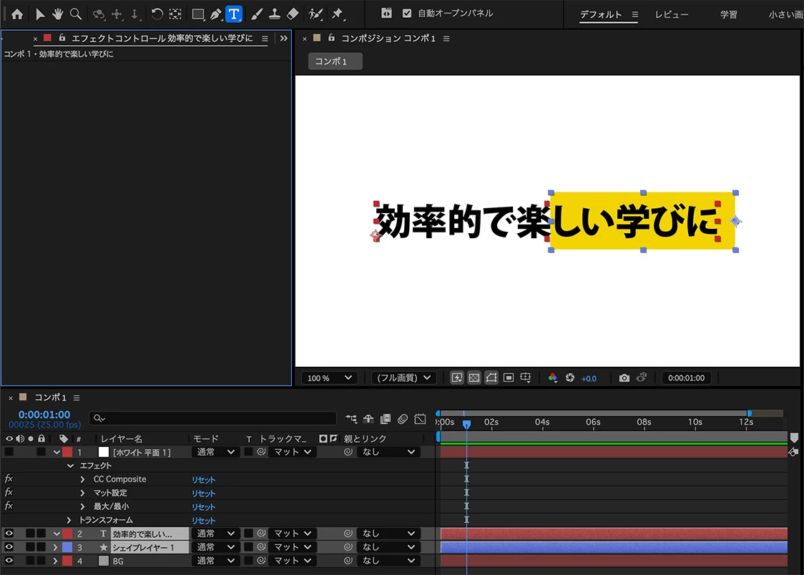Uncheck the 自動オープンパネル checkbox
Viewport: 804px width, 575px height.
(407, 14)
